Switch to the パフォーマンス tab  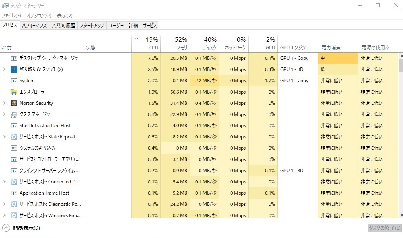click(34, 25)
